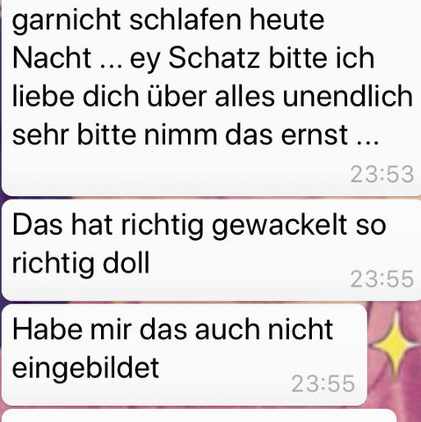The height and width of the screenshot is (422, 421).
Task: Select the "Das hat richtig gewackelt" message bubble
Action: pos(211,251)
